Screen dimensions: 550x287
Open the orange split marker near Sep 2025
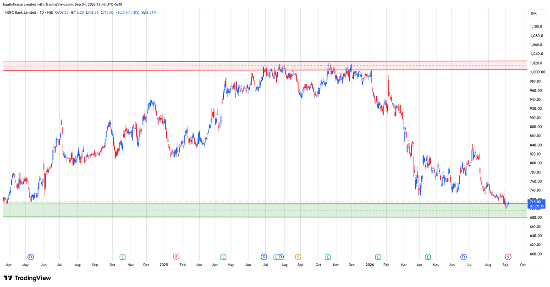(x=298, y=256)
